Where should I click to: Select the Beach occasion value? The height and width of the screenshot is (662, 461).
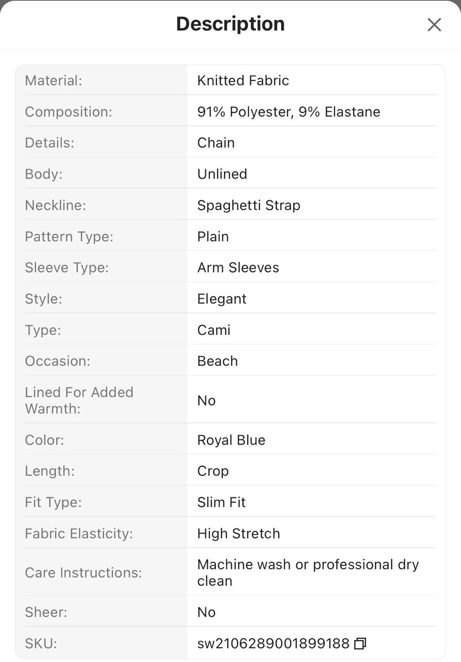click(217, 361)
